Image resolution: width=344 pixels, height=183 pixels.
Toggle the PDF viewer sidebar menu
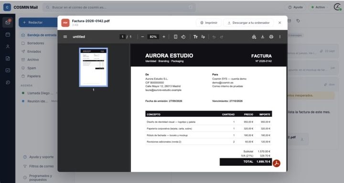point(65,37)
